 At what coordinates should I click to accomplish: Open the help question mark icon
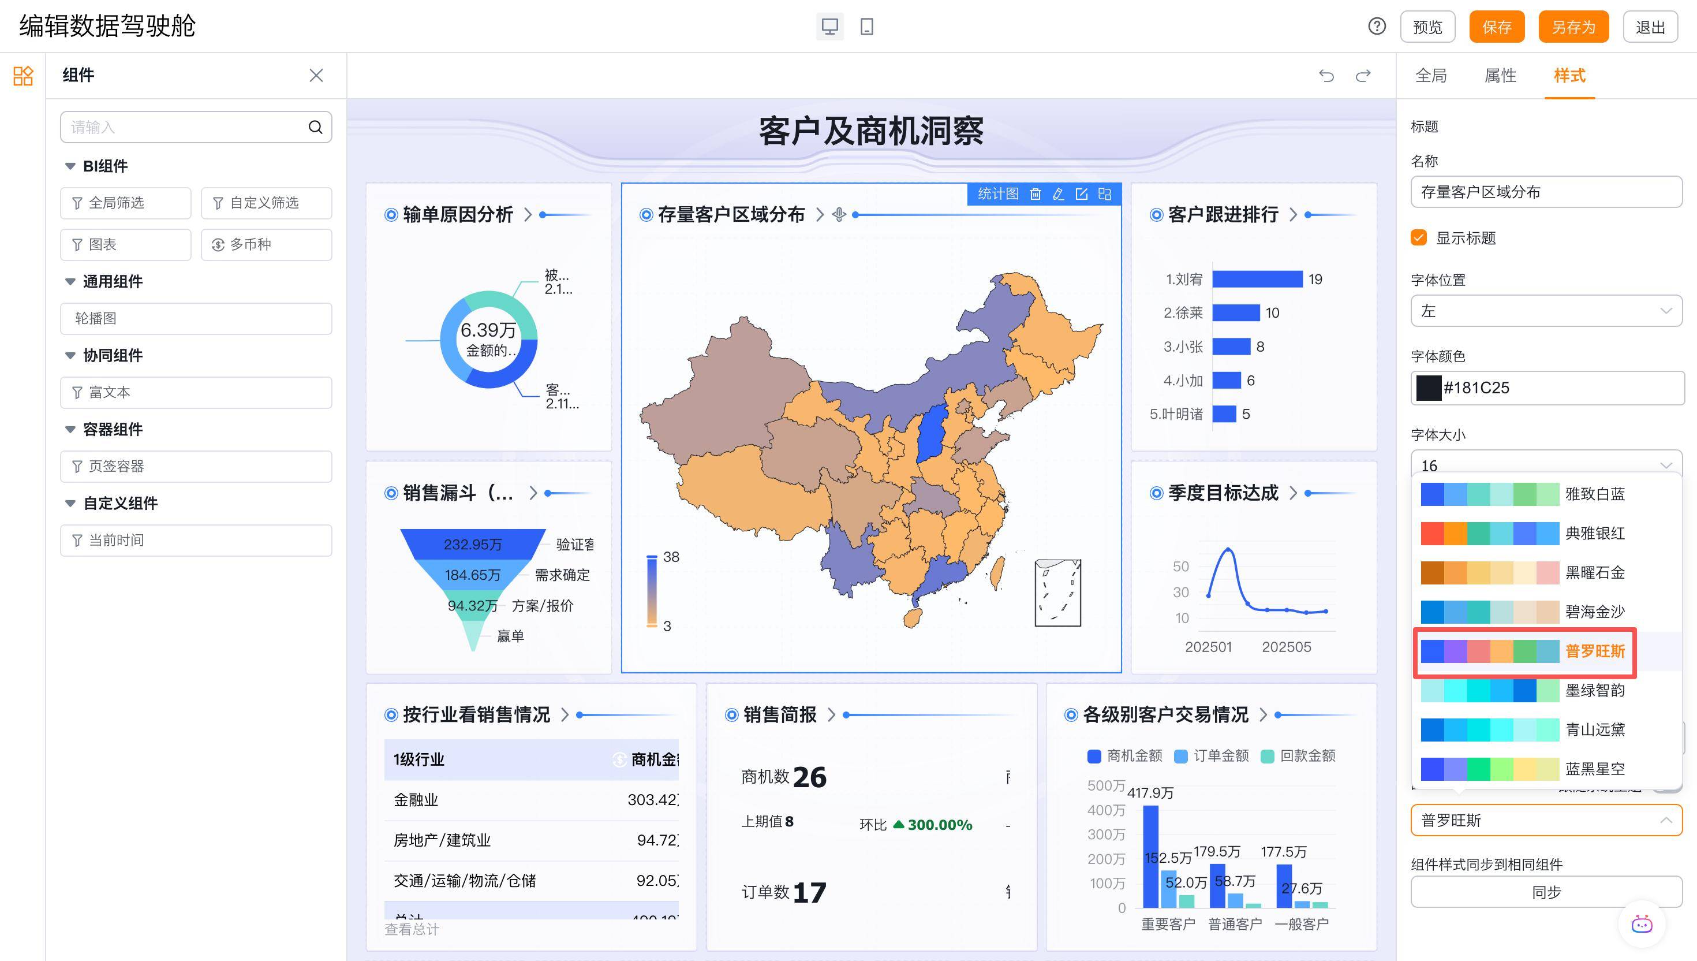pyautogui.click(x=1377, y=27)
